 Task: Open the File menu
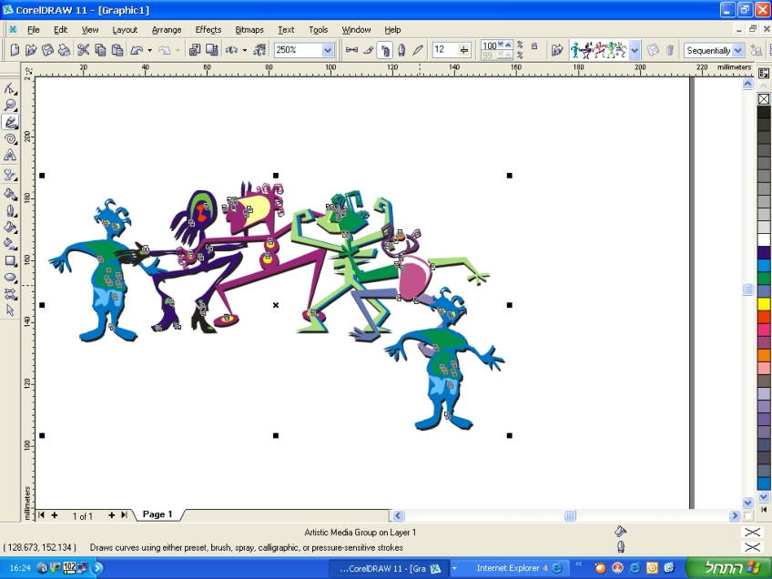(34, 29)
